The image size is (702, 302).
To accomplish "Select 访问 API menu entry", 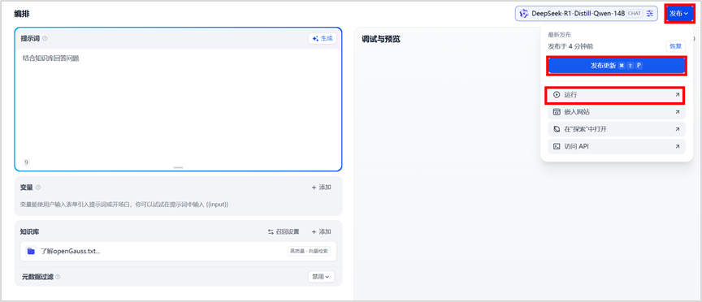I will tap(617, 146).
